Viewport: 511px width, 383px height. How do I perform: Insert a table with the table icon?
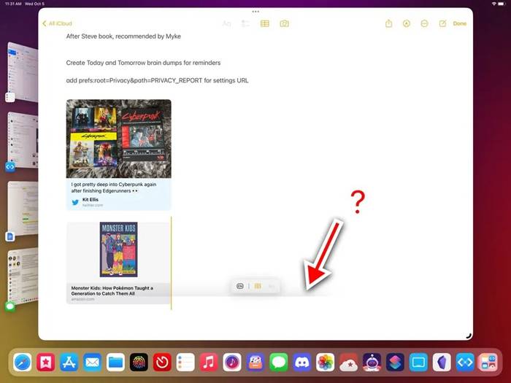point(264,23)
